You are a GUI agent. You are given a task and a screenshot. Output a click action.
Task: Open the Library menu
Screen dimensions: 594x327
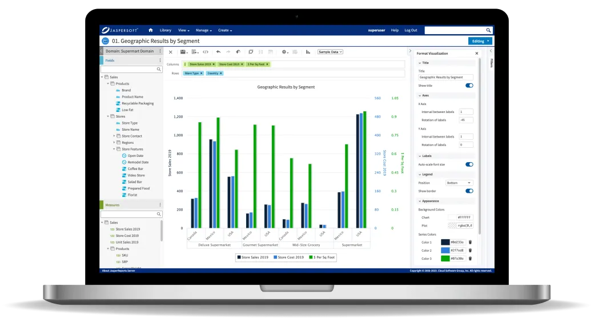point(166,30)
